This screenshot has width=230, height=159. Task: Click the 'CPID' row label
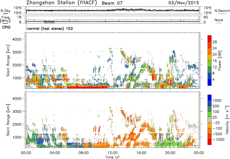[x=6, y=27]
